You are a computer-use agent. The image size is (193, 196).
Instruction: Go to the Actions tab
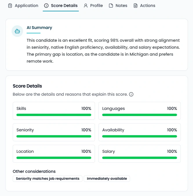[148, 6]
